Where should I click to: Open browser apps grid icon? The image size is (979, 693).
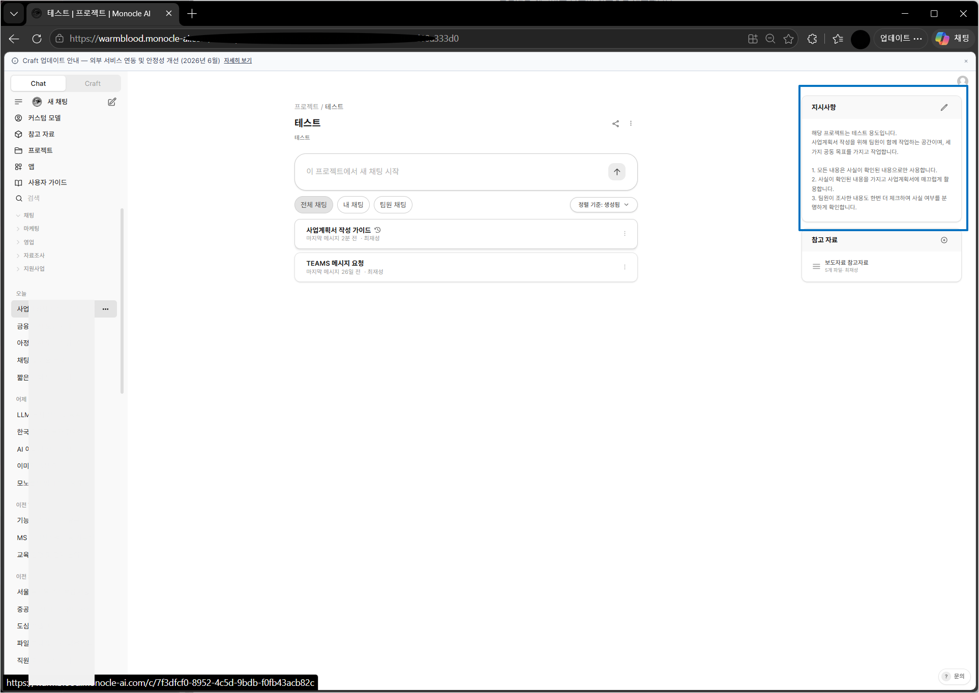click(753, 39)
